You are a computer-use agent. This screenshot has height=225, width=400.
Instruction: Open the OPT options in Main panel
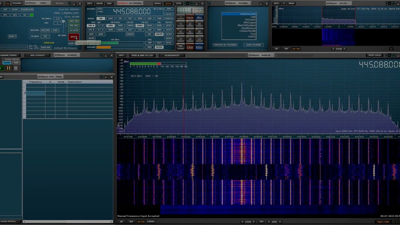(5, 10)
